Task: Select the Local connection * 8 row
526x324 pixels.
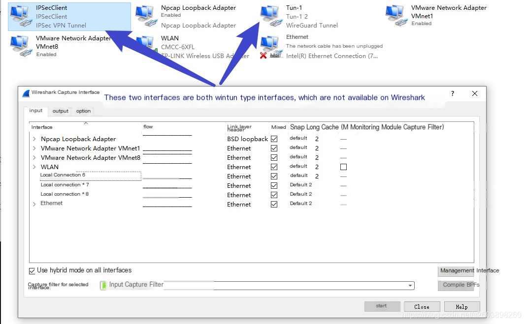Action: click(252, 195)
